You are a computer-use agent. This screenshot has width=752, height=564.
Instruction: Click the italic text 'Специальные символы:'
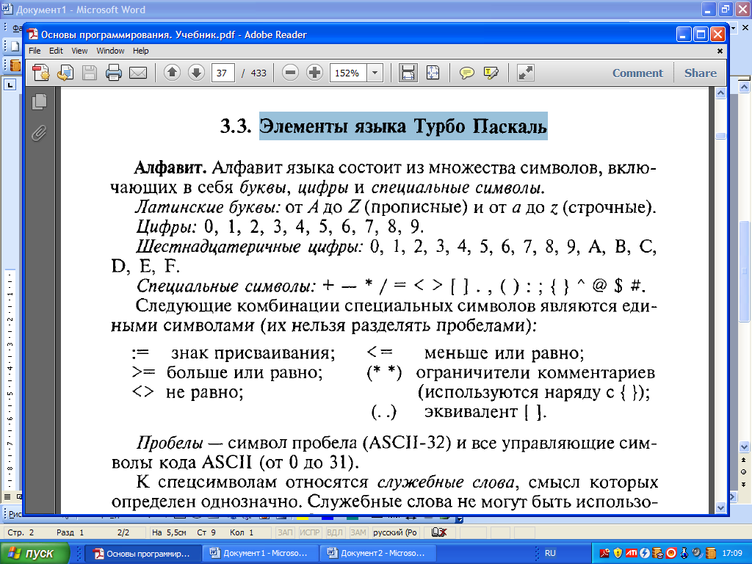226,286
